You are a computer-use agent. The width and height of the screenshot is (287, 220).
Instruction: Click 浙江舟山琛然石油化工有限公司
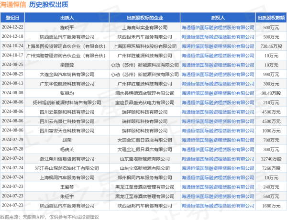[x=67, y=168]
